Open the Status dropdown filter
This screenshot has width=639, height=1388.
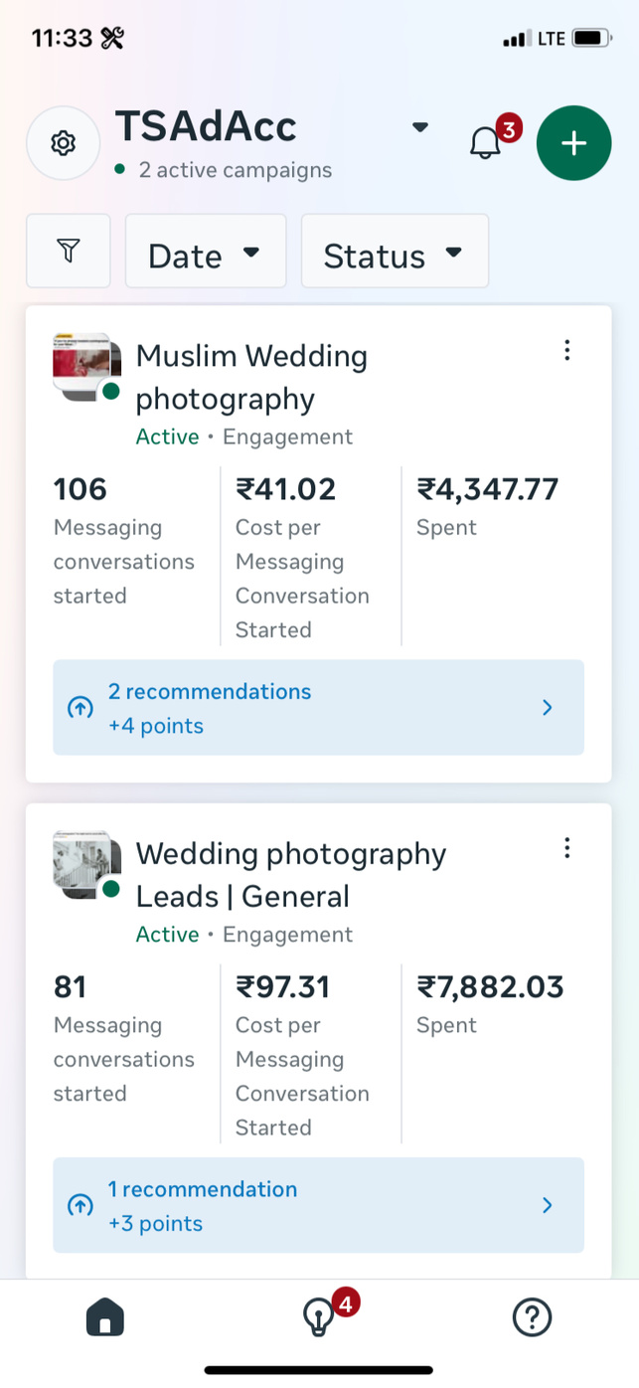pyautogui.click(x=395, y=253)
